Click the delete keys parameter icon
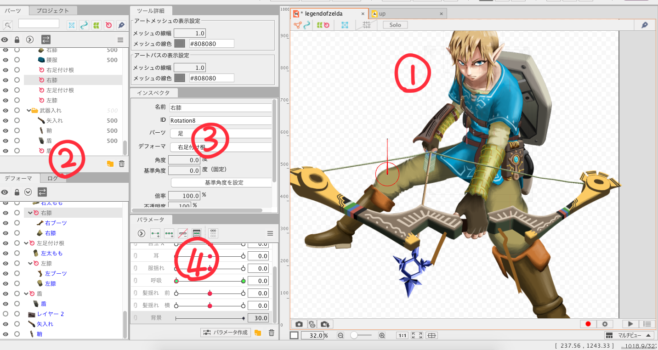The image size is (658, 350). pyautogui.click(x=183, y=233)
